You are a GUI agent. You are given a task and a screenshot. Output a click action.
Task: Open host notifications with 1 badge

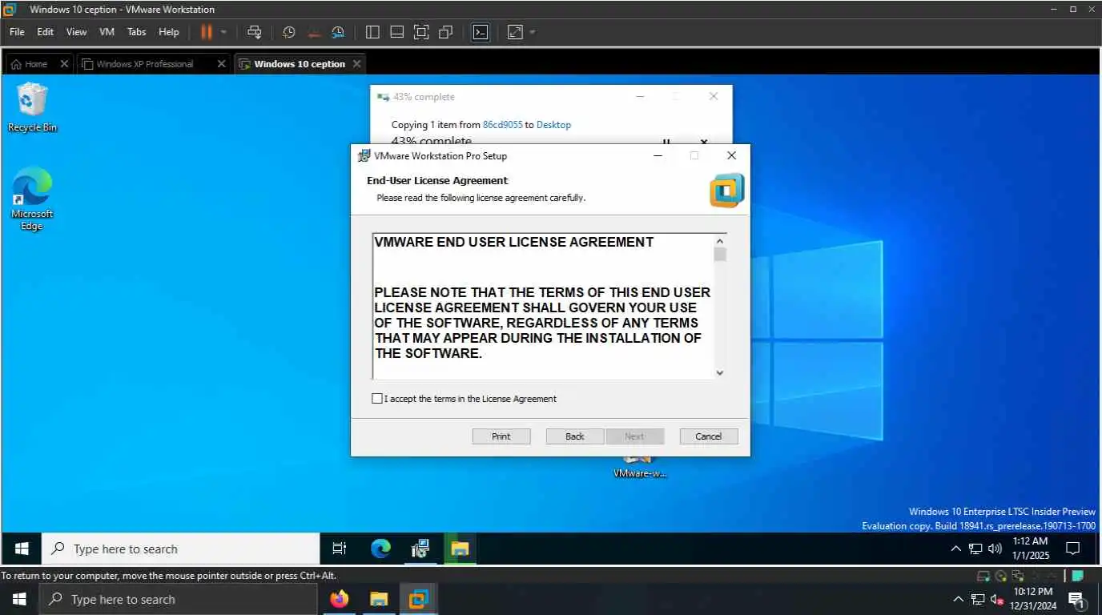coord(1077,599)
